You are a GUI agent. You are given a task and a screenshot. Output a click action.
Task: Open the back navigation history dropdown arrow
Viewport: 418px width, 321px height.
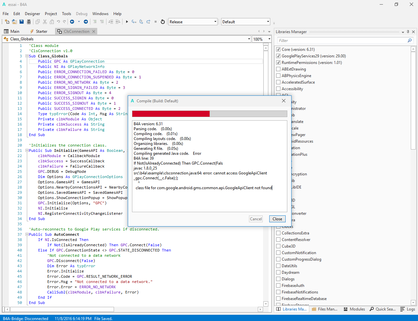click(79, 22)
